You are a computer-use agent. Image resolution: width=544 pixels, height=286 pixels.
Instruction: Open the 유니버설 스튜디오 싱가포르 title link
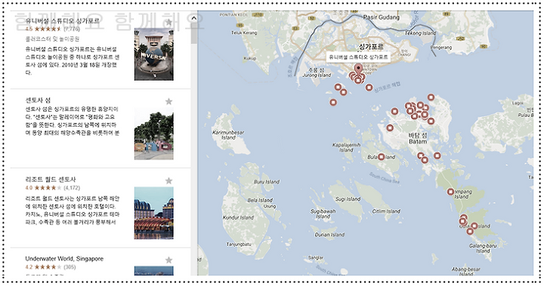[x=63, y=21]
